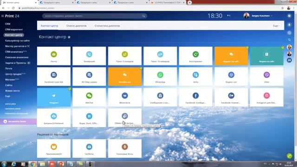Image resolution: width=297 pixels, height=167 pixels.
Task: Open the WhatsApp channel tile
Action: (160, 77)
